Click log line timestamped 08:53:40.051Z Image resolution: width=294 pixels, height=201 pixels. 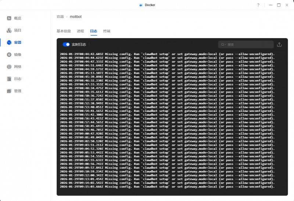(167, 107)
